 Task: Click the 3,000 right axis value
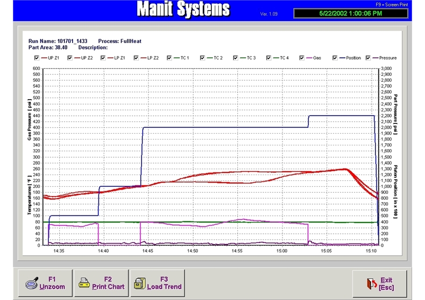click(x=386, y=68)
